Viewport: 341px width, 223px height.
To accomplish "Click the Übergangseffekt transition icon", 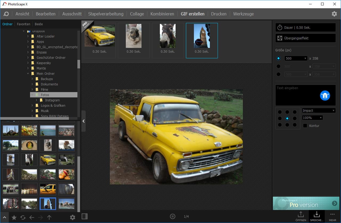I will tap(280, 38).
